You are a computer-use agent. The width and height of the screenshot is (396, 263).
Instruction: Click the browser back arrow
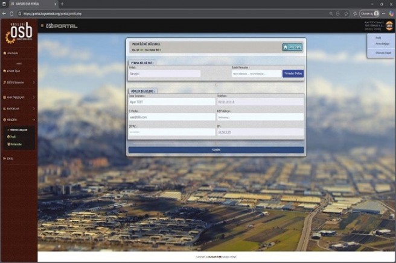coord(4,13)
